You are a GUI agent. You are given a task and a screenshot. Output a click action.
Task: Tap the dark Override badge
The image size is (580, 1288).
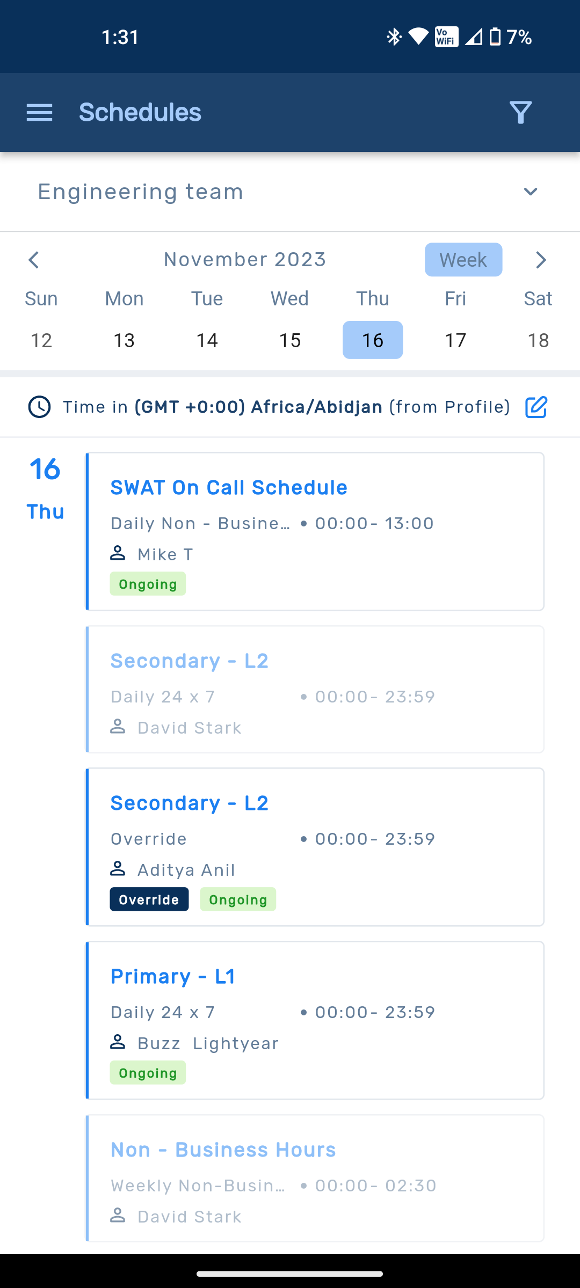[x=149, y=899]
